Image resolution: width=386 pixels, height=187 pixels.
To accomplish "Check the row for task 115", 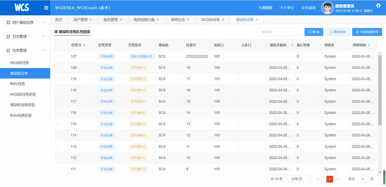I will coord(59,124).
